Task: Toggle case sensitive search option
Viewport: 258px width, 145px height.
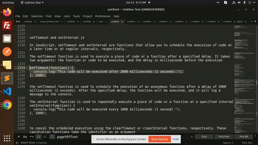Action: tap(25, 137)
